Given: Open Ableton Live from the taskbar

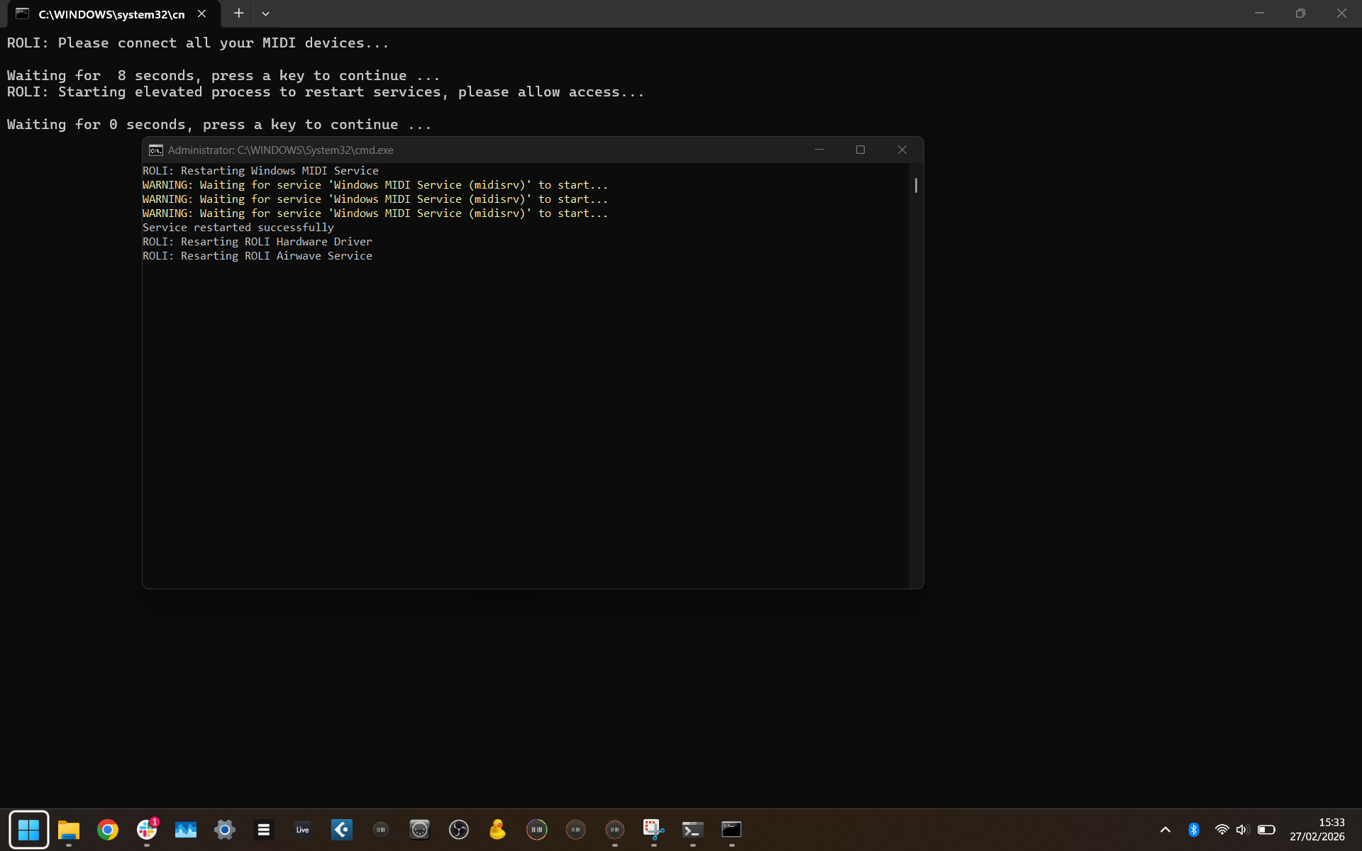Looking at the screenshot, I should (303, 829).
